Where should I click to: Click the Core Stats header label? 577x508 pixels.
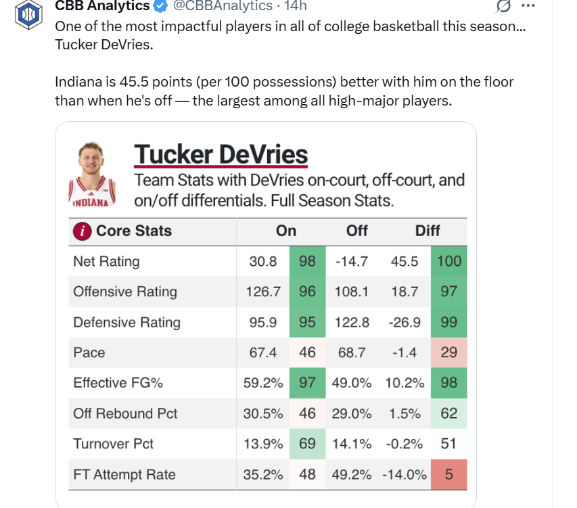pyautogui.click(x=134, y=231)
